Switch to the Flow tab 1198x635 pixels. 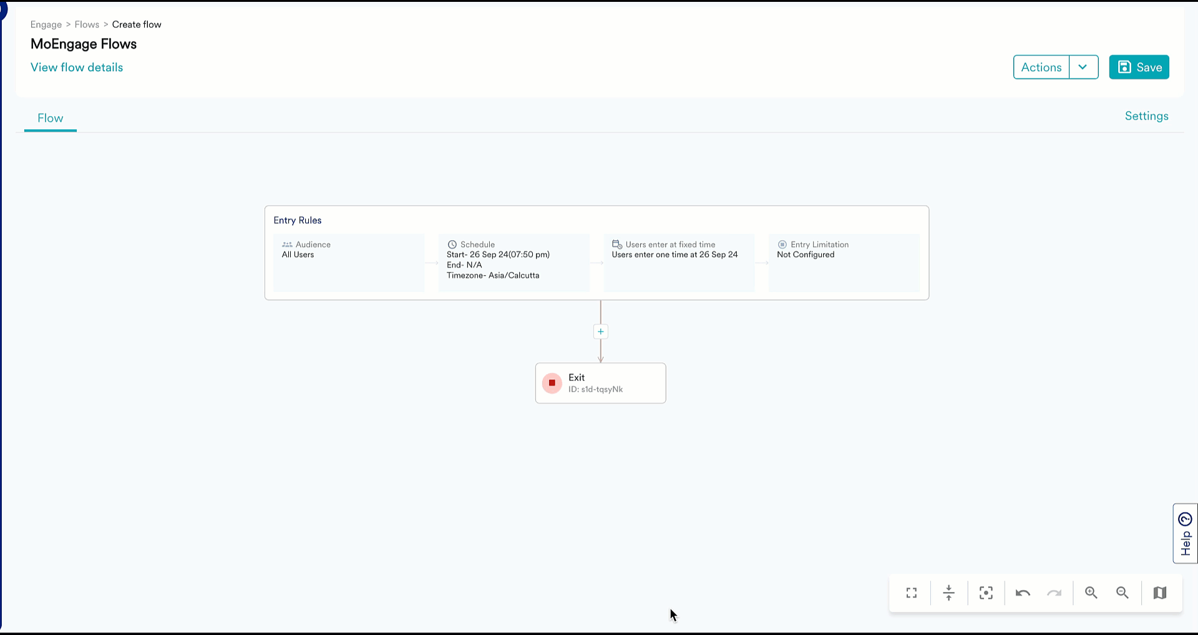pyautogui.click(x=50, y=119)
